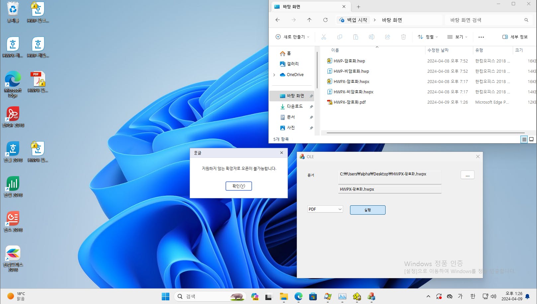
Task: Click the Paste icon in Explorer toolbar
Action: coord(356,37)
